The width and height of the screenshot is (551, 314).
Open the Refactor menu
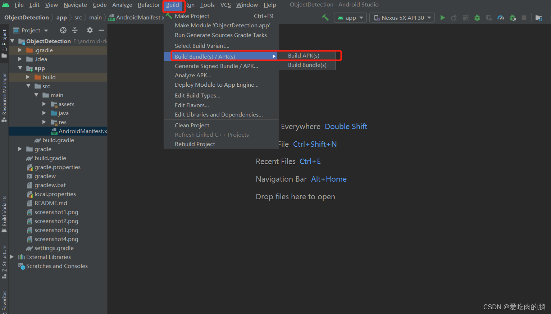pos(149,5)
